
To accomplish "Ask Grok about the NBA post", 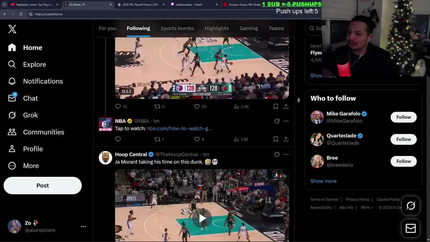I will tap(277, 121).
